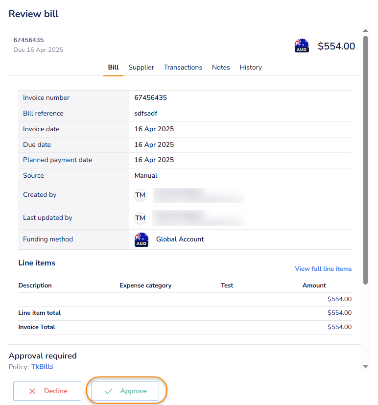Click the TM avatar in Created by row
Screen dimensions: 378x405
click(141, 195)
